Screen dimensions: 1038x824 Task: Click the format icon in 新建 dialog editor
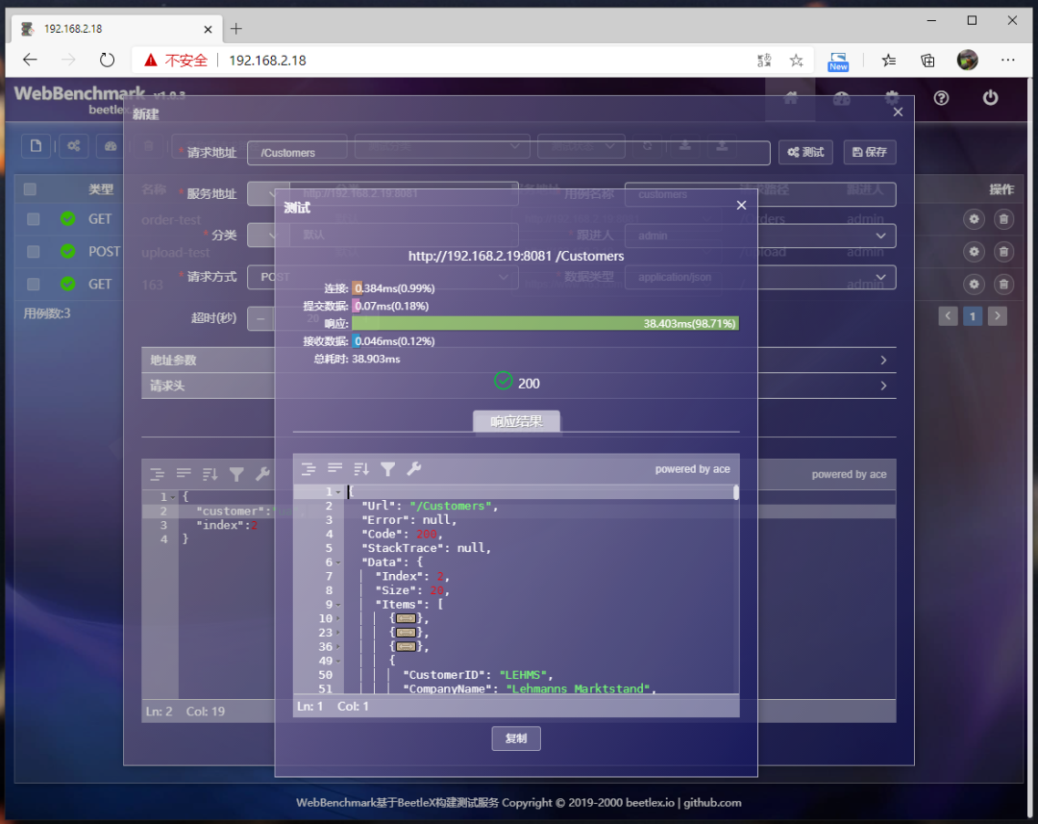pyautogui.click(x=157, y=474)
